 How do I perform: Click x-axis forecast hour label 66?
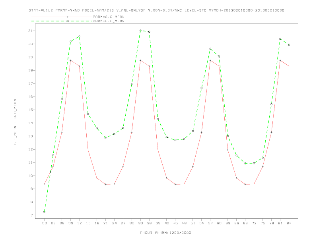pyautogui.click(x=237, y=223)
